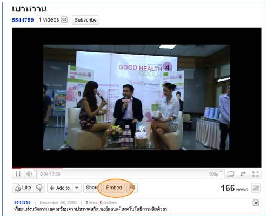The width and height of the screenshot is (267, 220).
Task: Flag the video with the flag icon
Action: tap(132, 188)
